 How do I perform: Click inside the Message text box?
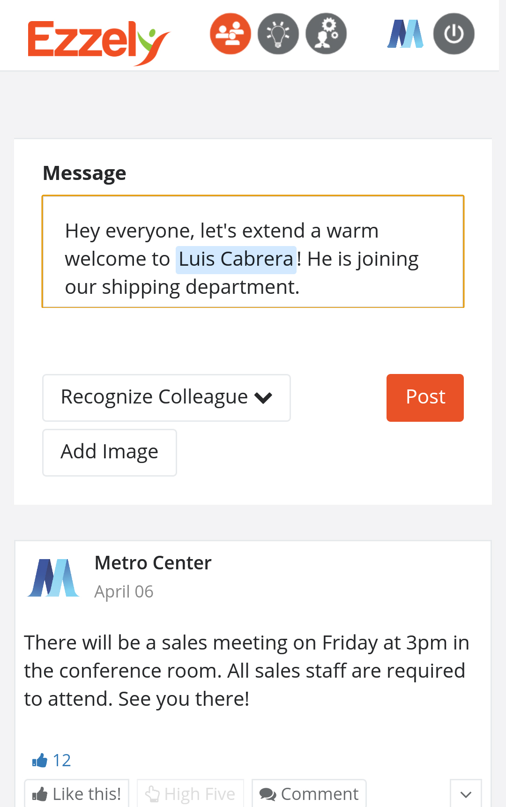[x=253, y=252]
